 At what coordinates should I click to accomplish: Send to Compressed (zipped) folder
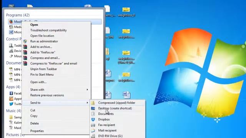pos(117,103)
